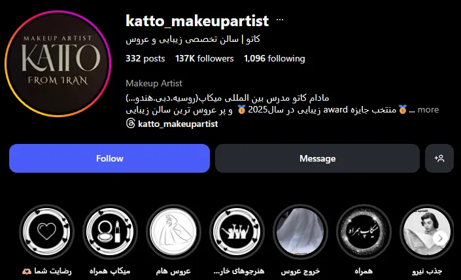Open the wedding dress sketch highlight
Screen dimensions: 461x280
[x=173, y=232]
